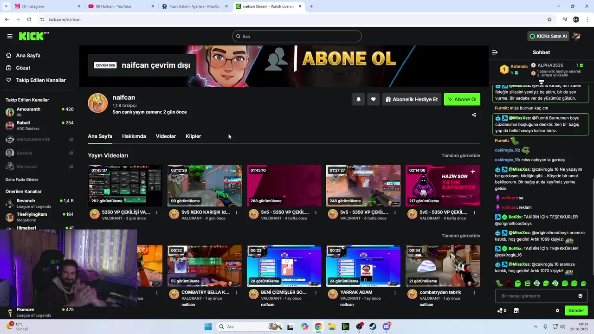Open the user avatar menu top right
The image size is (594, 334).
(576, 36)
